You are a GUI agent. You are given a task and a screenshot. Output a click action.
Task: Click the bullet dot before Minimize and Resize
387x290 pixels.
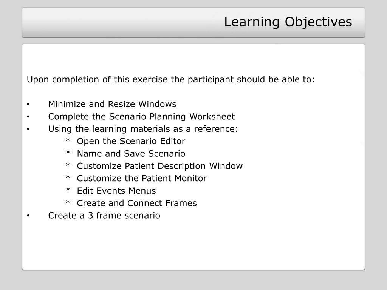28,104
